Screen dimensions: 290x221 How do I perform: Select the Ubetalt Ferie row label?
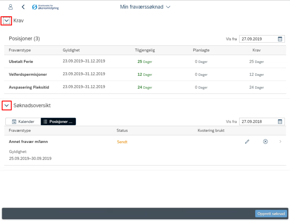tap(21, 62)
